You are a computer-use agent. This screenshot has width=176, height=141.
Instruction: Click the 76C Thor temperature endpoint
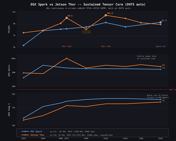pyautogui.click(x=161, y=102)
